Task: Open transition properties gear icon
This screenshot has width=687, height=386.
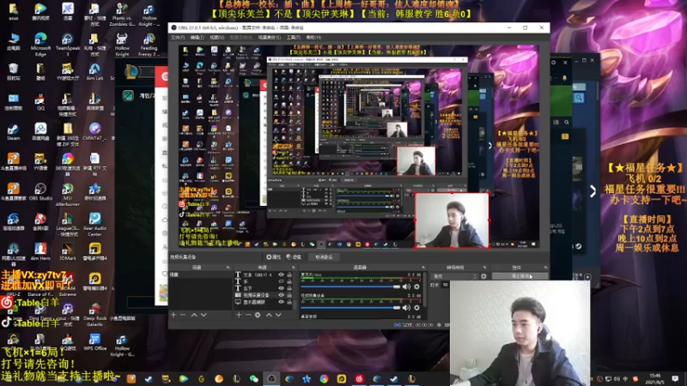Action: pos(483,276)
